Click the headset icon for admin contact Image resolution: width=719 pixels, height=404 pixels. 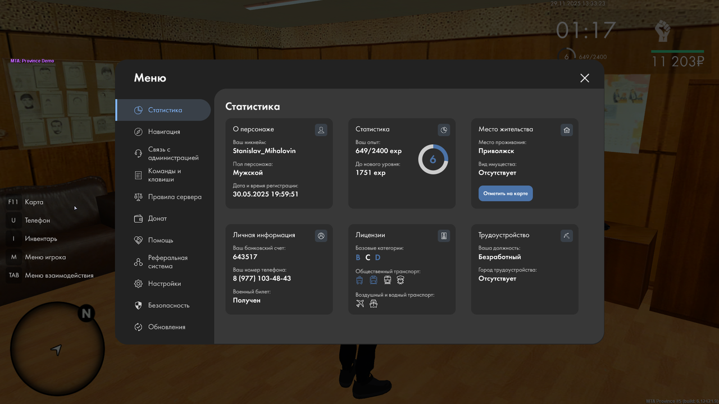pyautogui.click(x=138, y=154)
